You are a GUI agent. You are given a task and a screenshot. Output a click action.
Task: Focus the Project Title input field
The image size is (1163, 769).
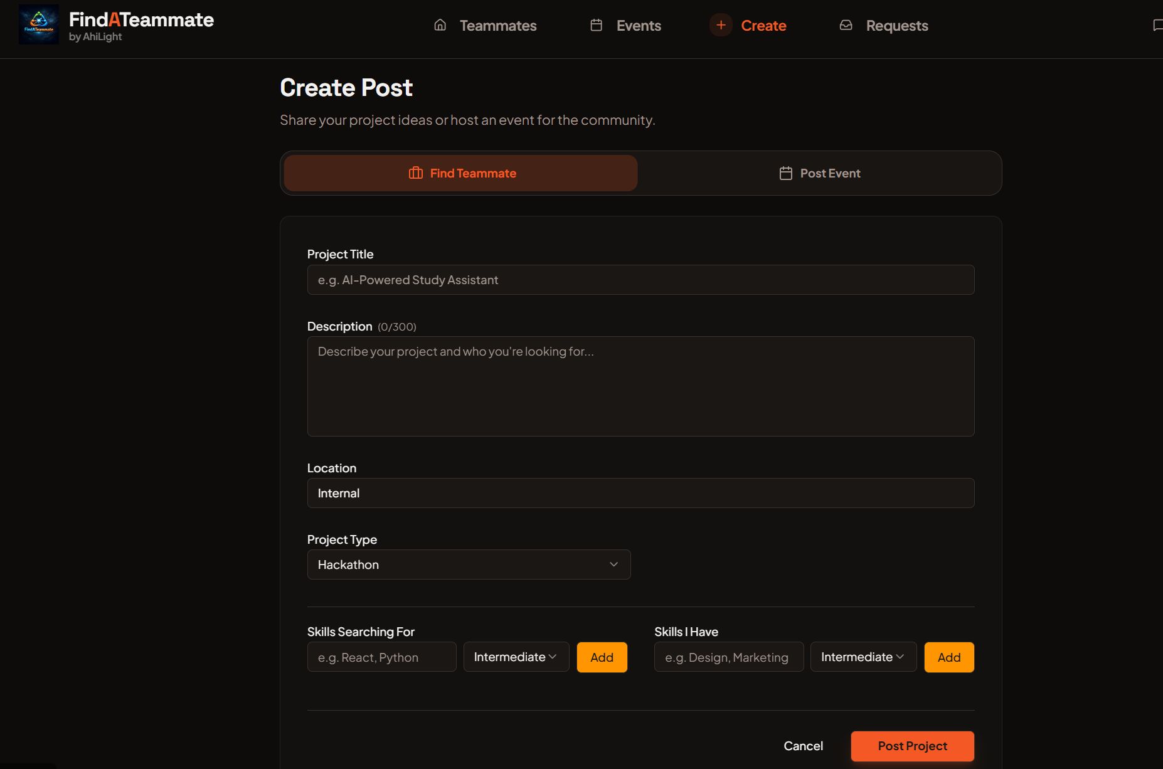(x=640, y=280)
